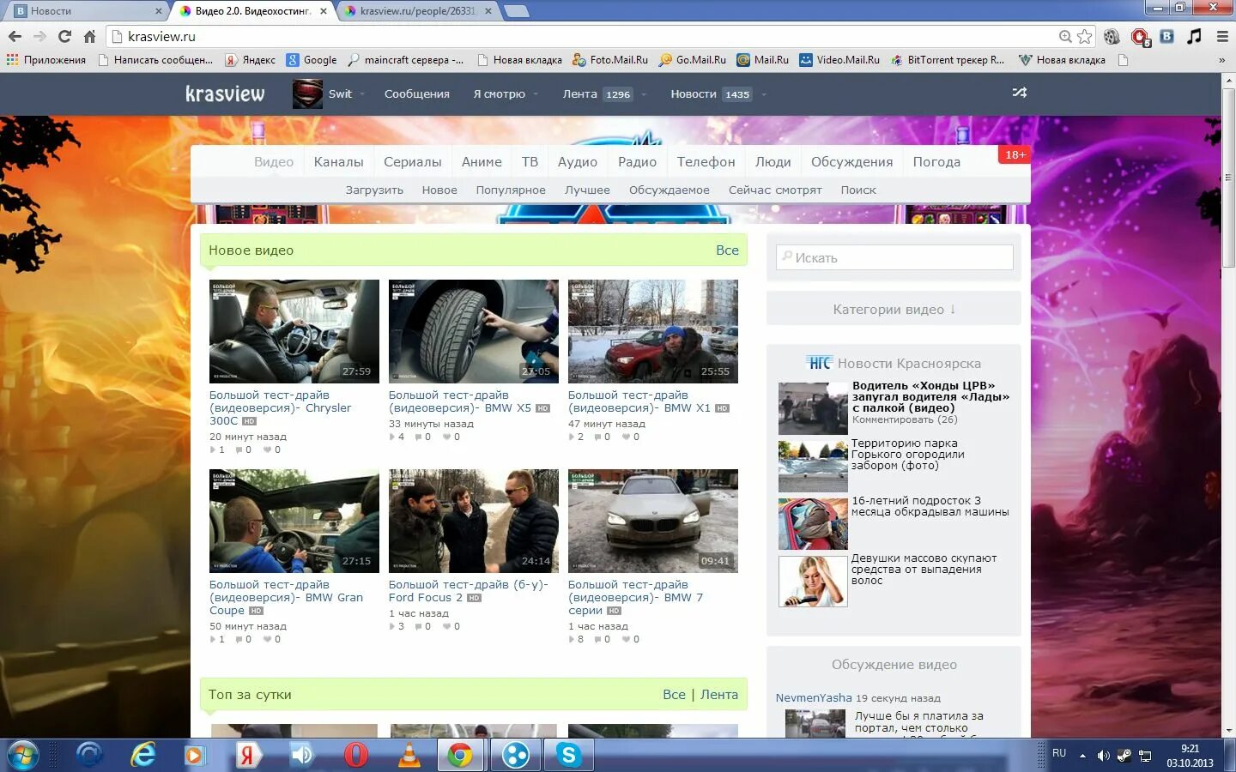Show hidden tray icons arrow

pos(1082,756)
